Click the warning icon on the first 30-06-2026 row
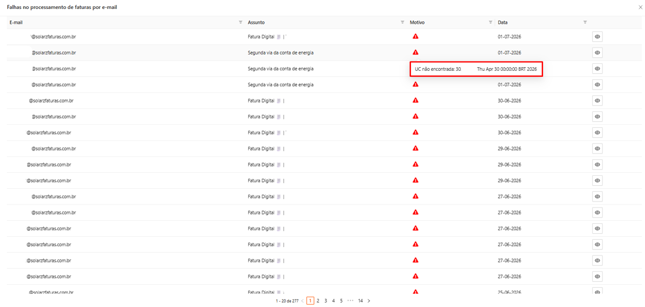645x307 pixels. pyautogui.click(x=415, y=101)
